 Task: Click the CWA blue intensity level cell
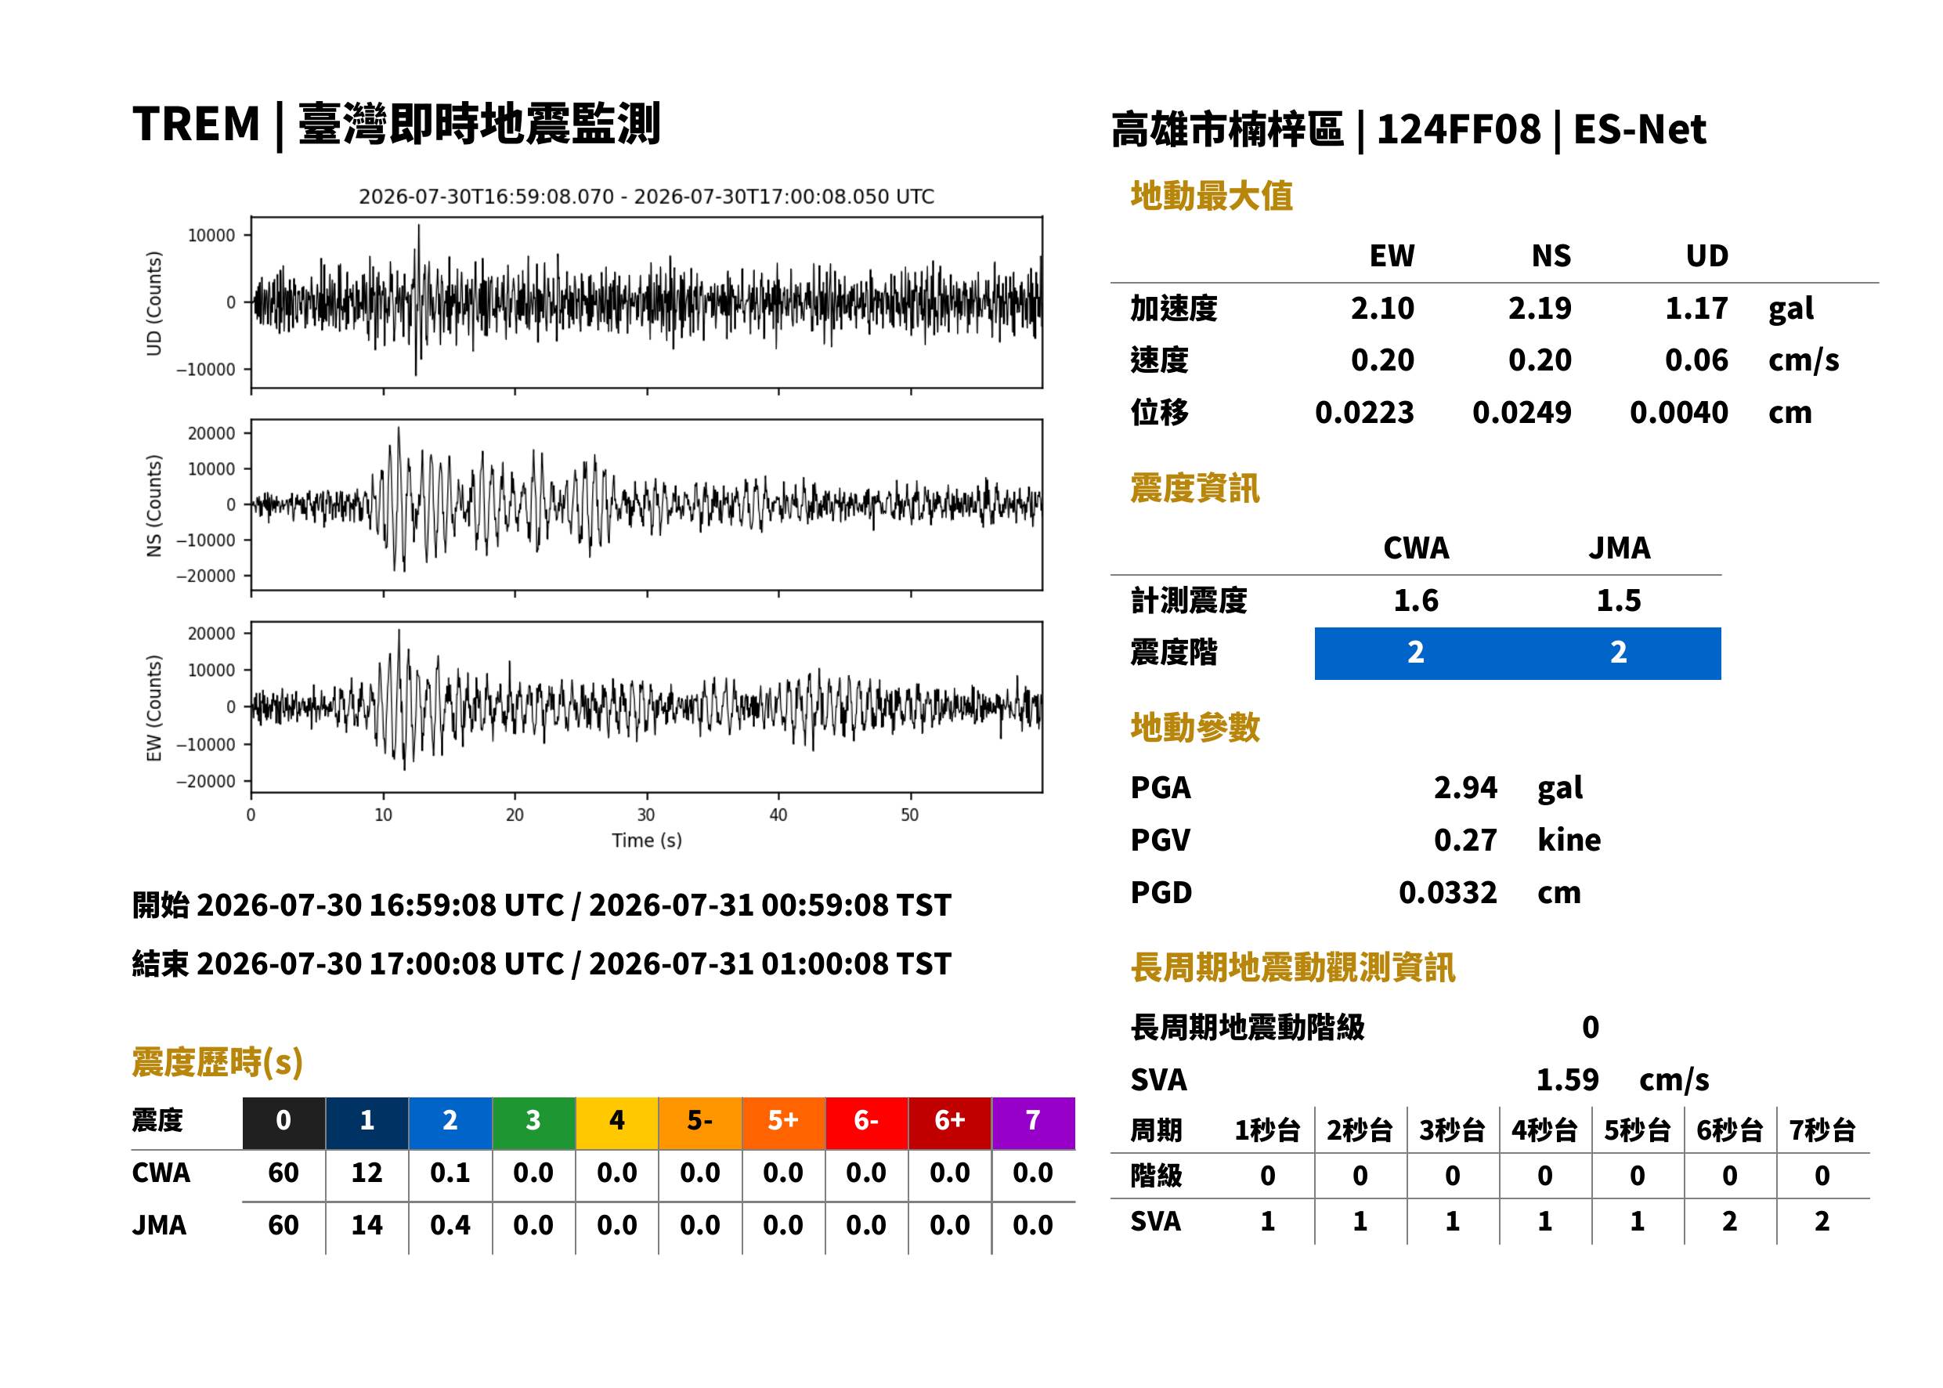pyautogui.click(x=1415, y=653)
